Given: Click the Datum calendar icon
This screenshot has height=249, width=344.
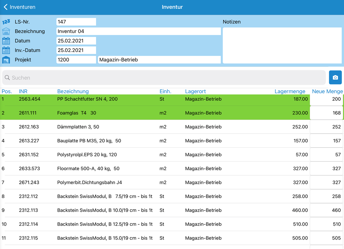Looking at the screenshot, I should click(6, 41).
